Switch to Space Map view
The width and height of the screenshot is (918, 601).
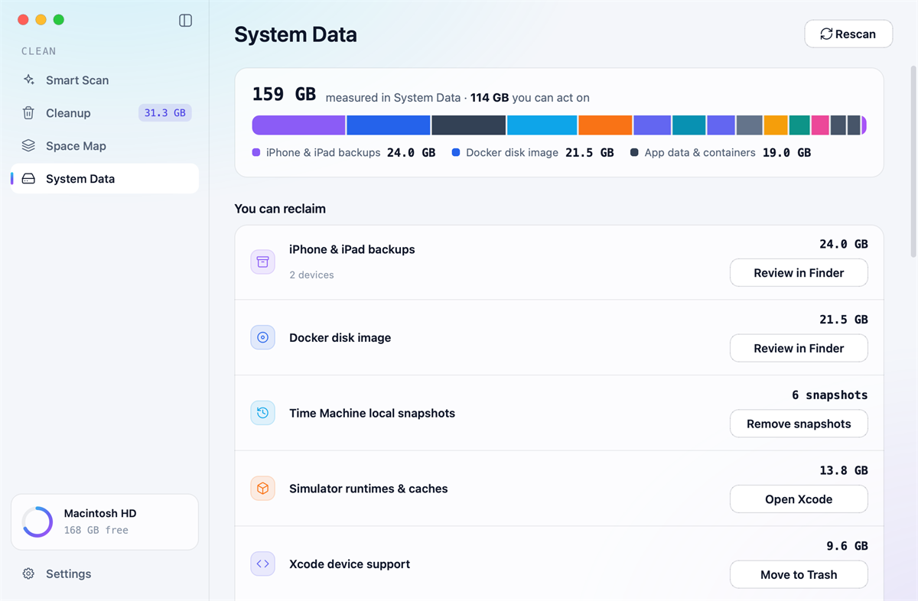(105, 146)
